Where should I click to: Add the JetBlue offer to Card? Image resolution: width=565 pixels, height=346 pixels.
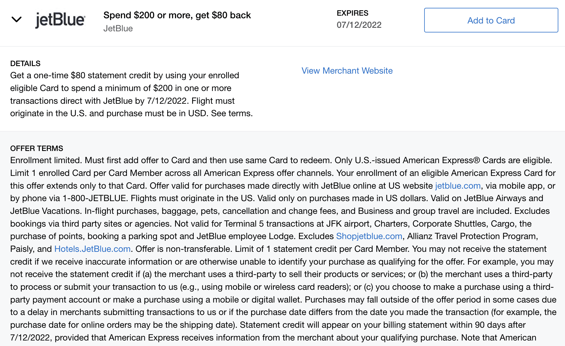click(491, 20)
